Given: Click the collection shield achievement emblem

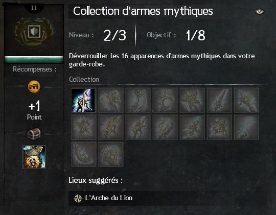Looking at the screenshot, I should click(x=34, y=33).
